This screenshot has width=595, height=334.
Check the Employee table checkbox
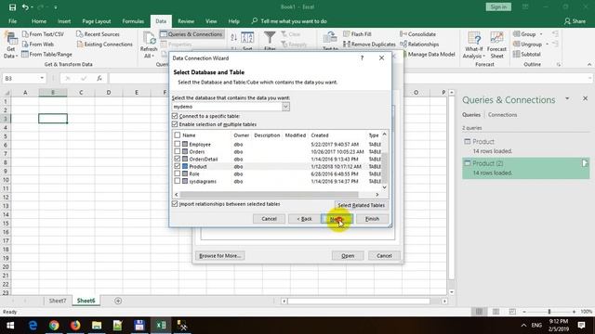[178, 144]
